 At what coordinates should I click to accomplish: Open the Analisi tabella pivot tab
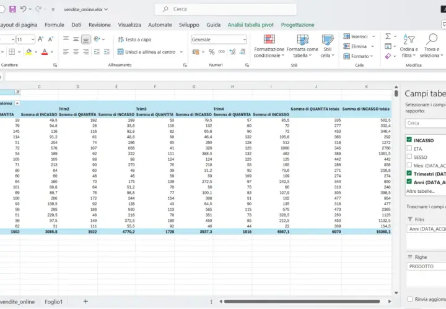click(251, 25)
